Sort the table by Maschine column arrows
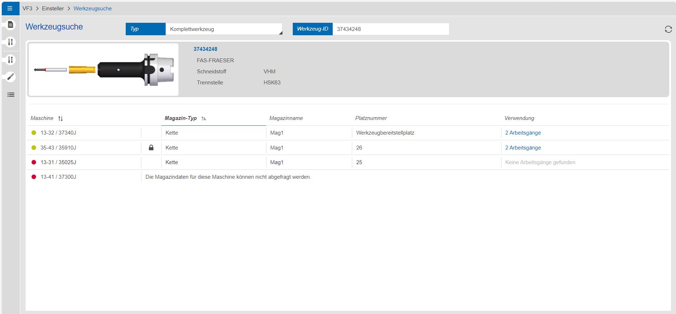This screenshot has height=314, width=676. 61,119
